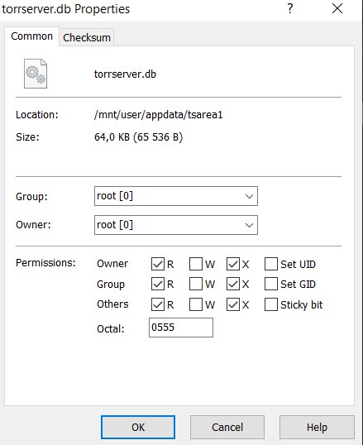363x445 pixels.
Task: Confirm changes with the OK button
Action: 138,427
